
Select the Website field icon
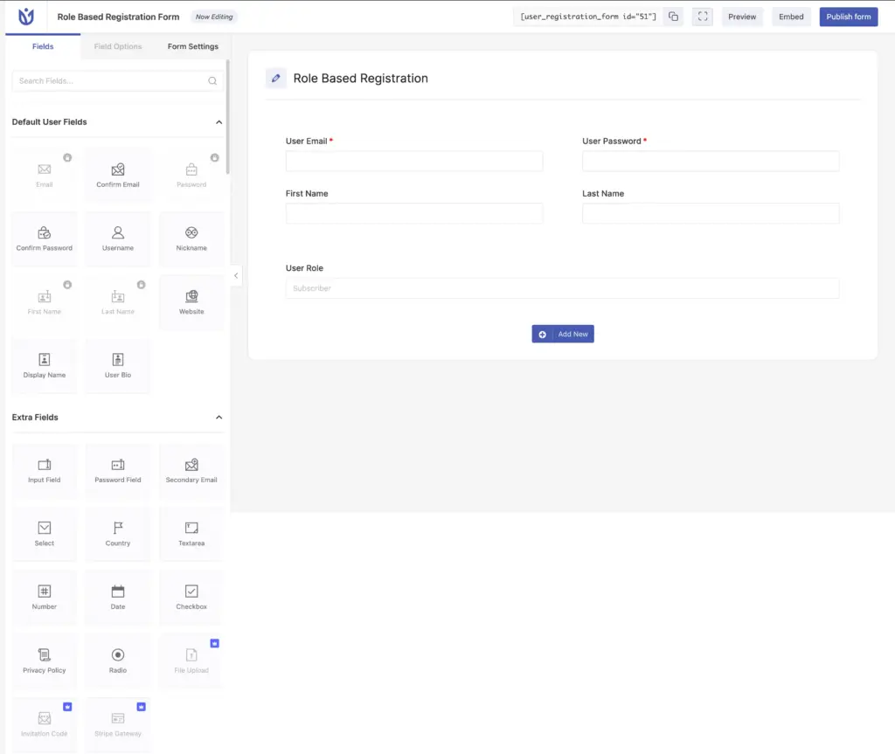point(191,301)
